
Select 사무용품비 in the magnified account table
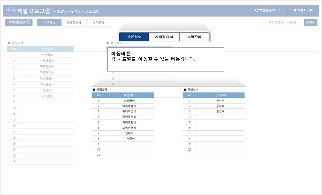(x=129, y=106)
